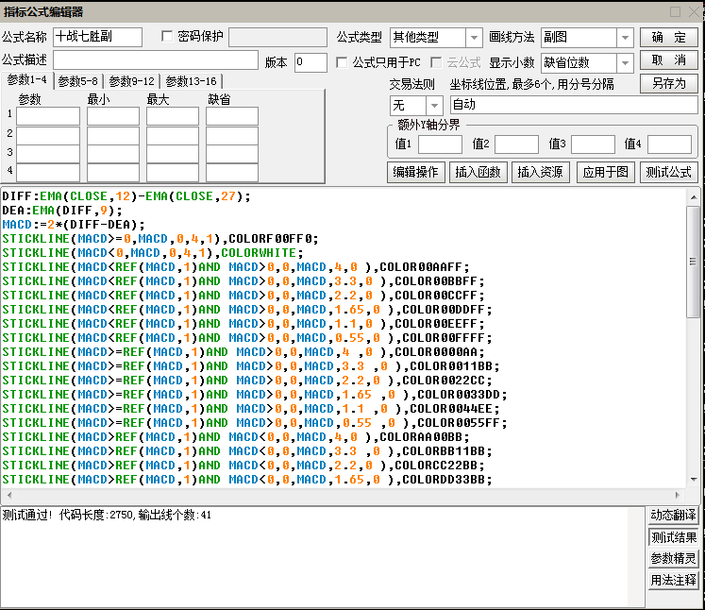This screenshot has width=705, height=610.
Task: Focus the empty 公式描述 description field
Action: tap(156, 59)
